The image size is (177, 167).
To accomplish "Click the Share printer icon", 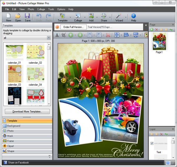I will 104,16.
